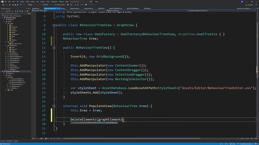Open the Window menu
This screenshot has height=145, width=259.
(x=61, y=2)
